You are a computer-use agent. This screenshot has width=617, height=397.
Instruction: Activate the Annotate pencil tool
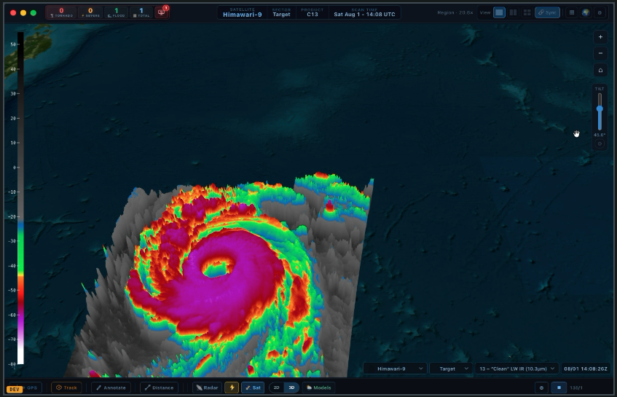(x=111, y=388)
